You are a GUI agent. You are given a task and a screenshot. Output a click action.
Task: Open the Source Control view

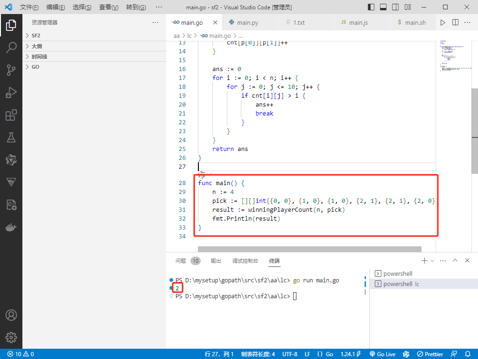11,70
